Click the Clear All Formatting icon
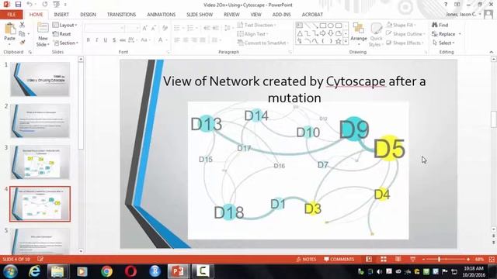The image size is (497, 279). point(165,28)
